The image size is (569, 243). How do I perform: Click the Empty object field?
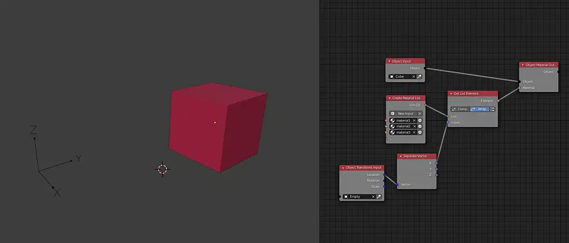(x=359, y=197)
